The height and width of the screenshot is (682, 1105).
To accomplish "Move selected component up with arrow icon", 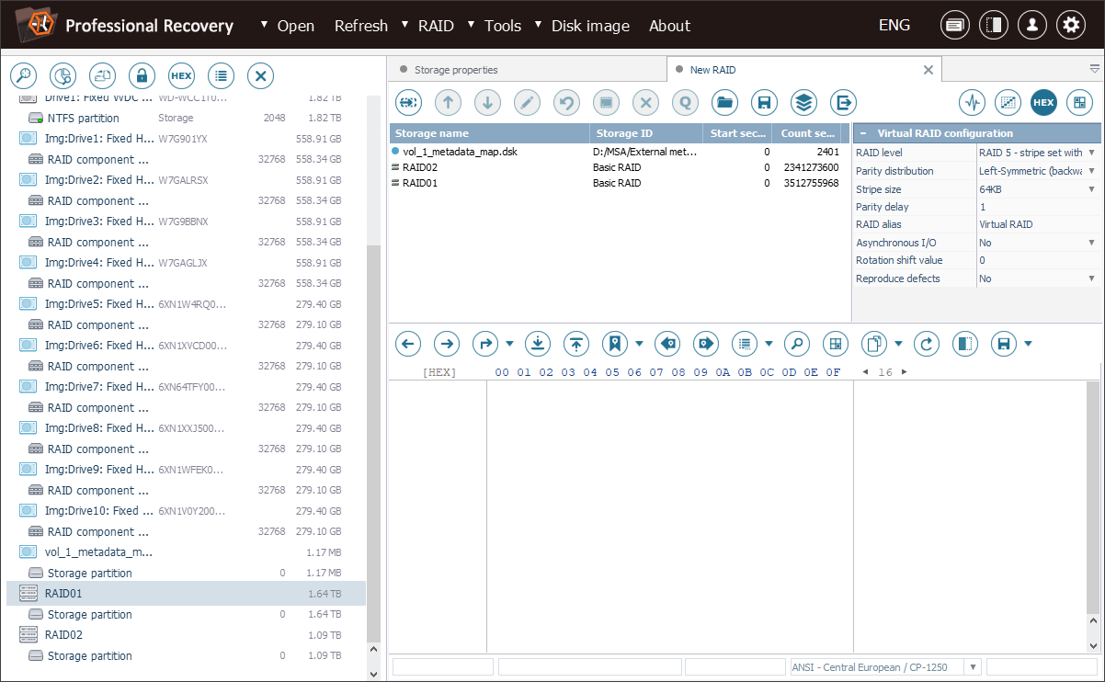I will coord(448,102).
